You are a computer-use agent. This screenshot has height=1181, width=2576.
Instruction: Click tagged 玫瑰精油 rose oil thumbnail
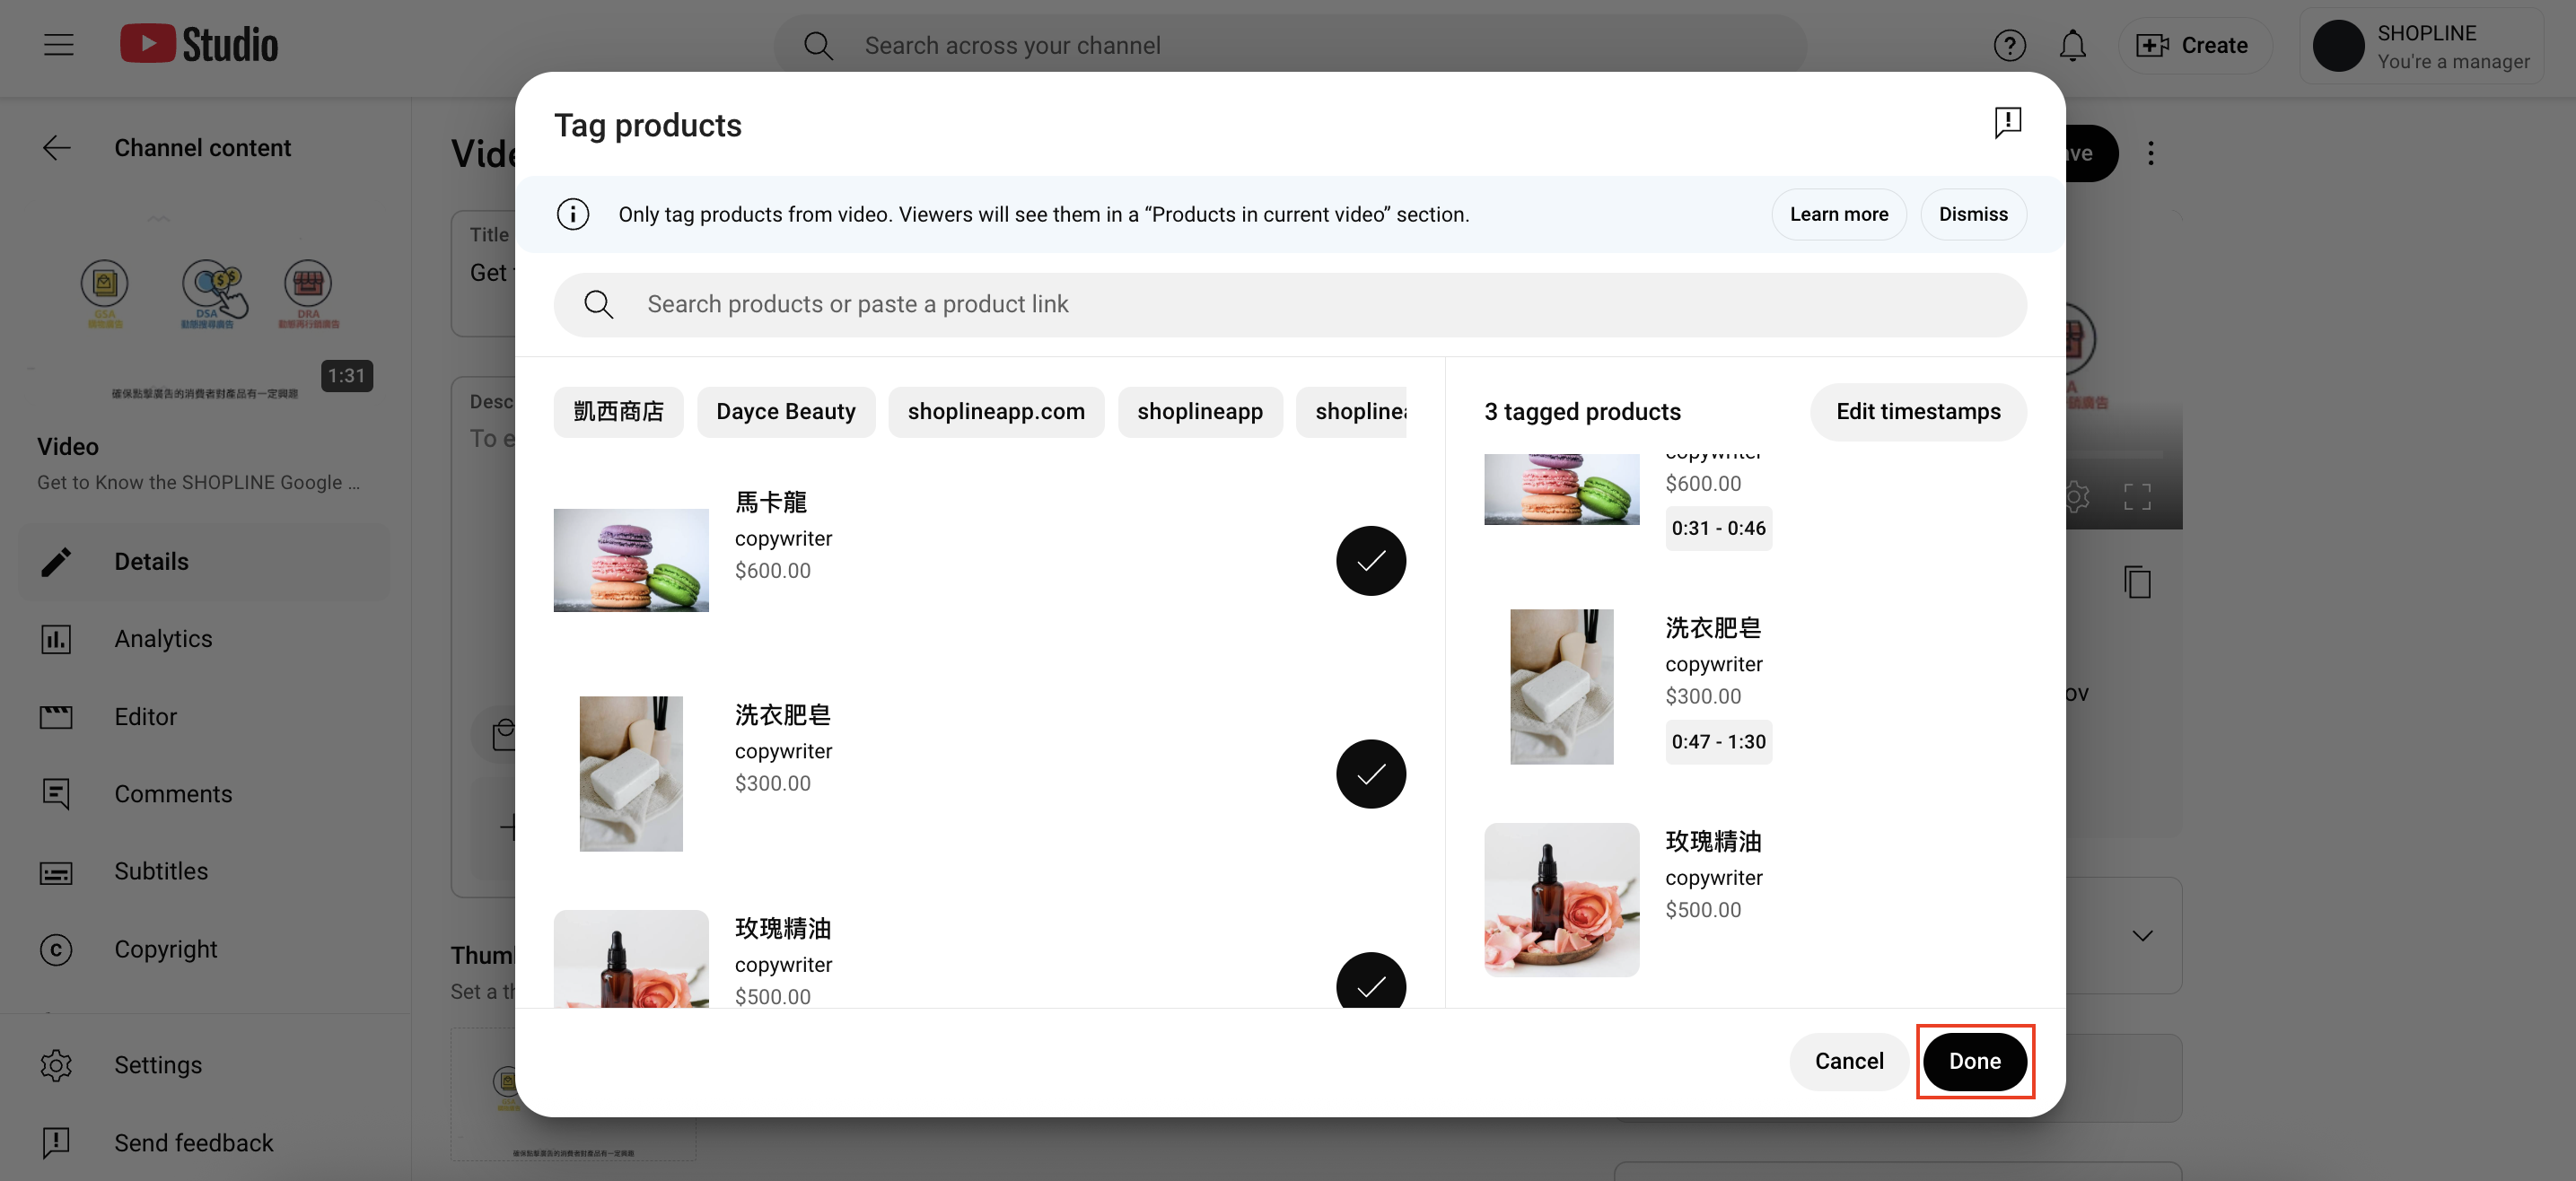click(1561, 900)
